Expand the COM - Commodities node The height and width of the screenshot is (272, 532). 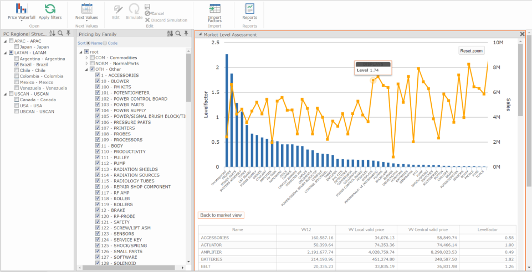coord(86,57)
